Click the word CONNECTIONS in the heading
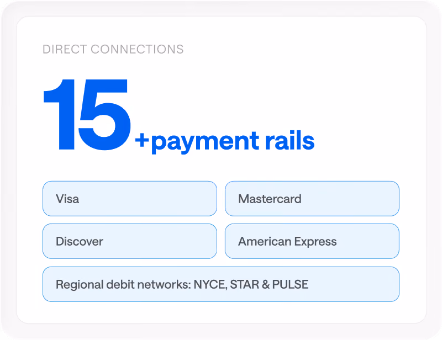 click(x=137, y=49)
